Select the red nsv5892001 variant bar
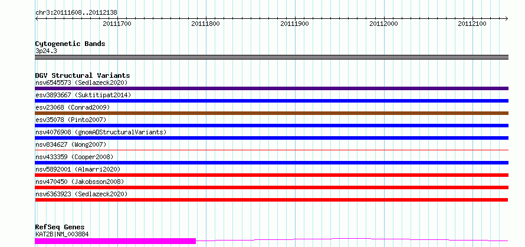This screenshot has width=525, height=247. [x=271, y=175]
